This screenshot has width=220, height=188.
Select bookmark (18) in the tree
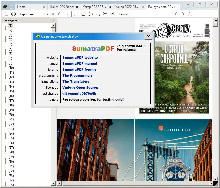11,105
